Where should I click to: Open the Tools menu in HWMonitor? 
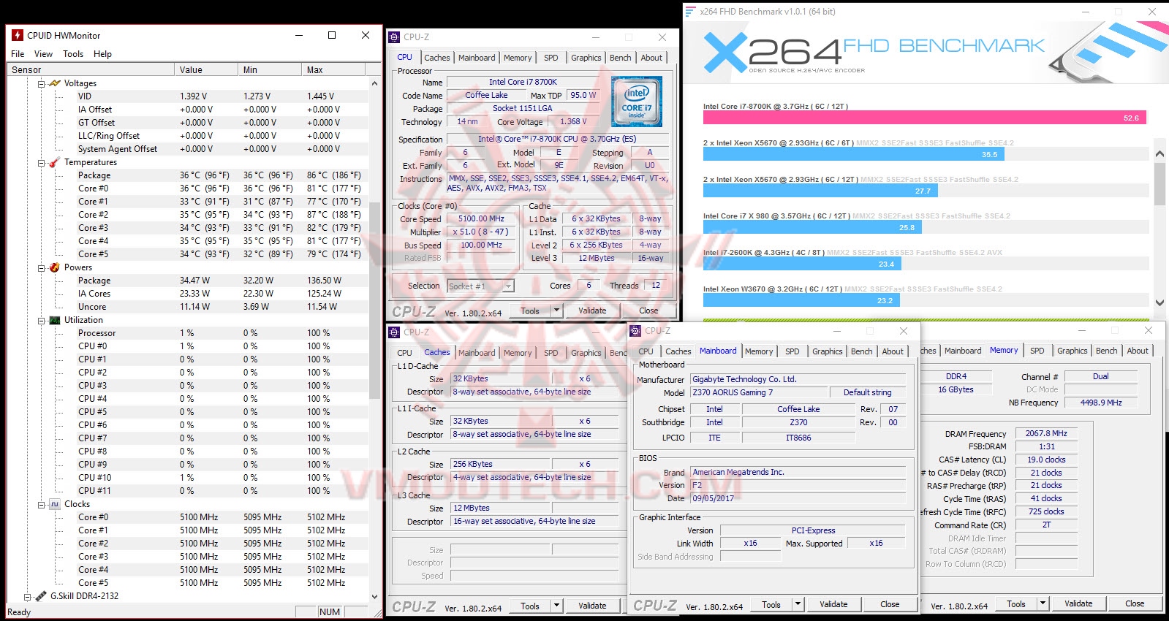pos(73,54)
